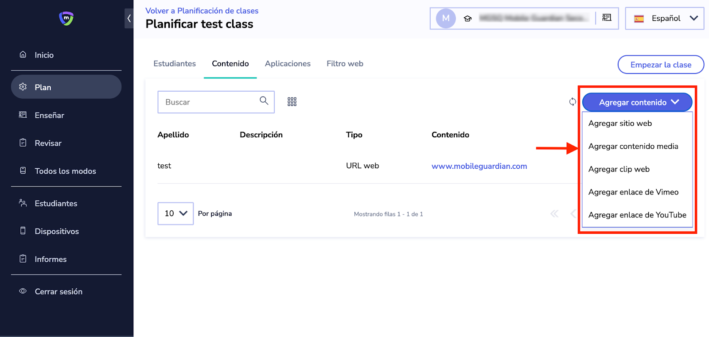Open the www.mobileguardian.com link

[x=479, y=166]
